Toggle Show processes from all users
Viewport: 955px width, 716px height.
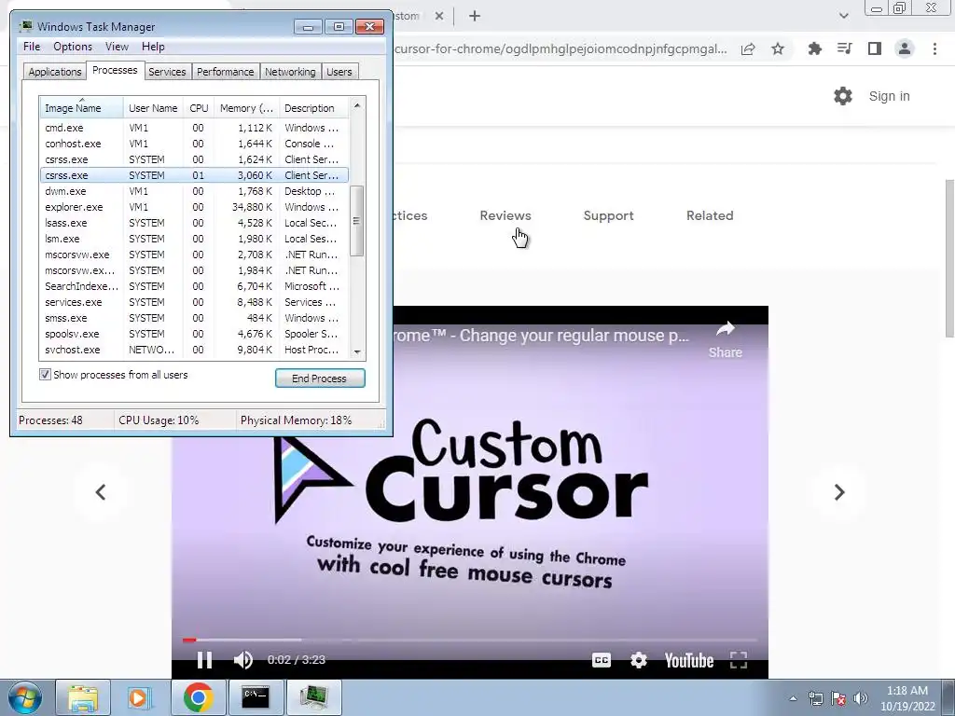pos(45,375)
